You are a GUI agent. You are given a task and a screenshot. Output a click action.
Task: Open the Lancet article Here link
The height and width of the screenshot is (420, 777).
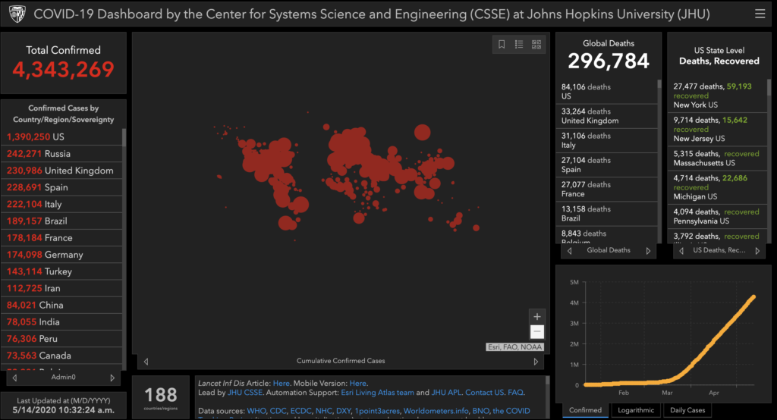[x=281, y=384]
